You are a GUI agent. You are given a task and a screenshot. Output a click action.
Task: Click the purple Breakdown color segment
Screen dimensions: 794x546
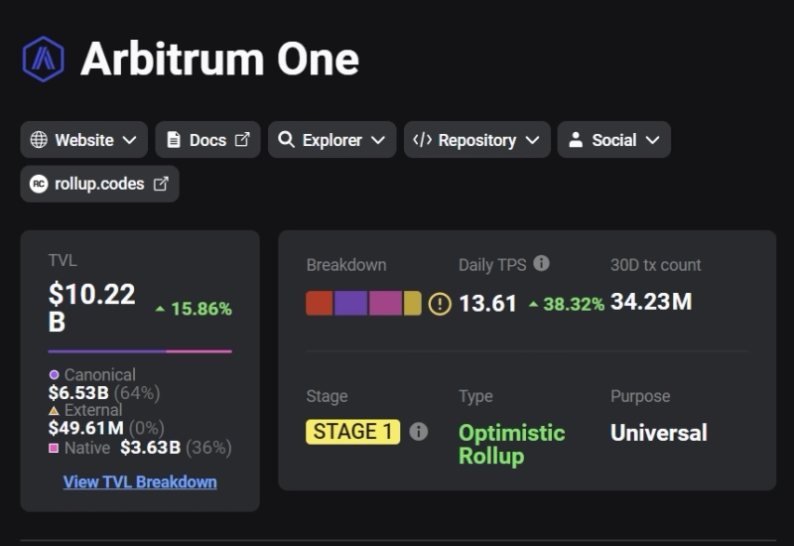[350, 303]
